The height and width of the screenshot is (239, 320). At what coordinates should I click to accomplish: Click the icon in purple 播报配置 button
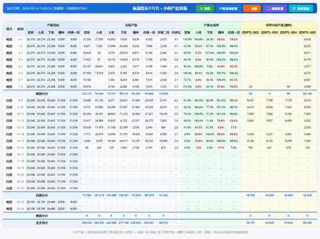pos(269,9)
